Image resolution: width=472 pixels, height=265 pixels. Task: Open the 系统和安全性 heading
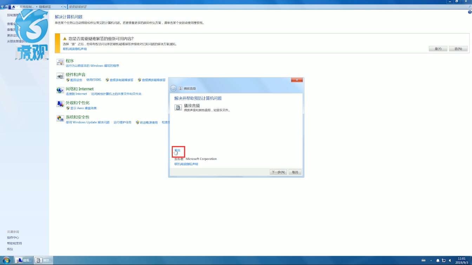tap(78, 117)
